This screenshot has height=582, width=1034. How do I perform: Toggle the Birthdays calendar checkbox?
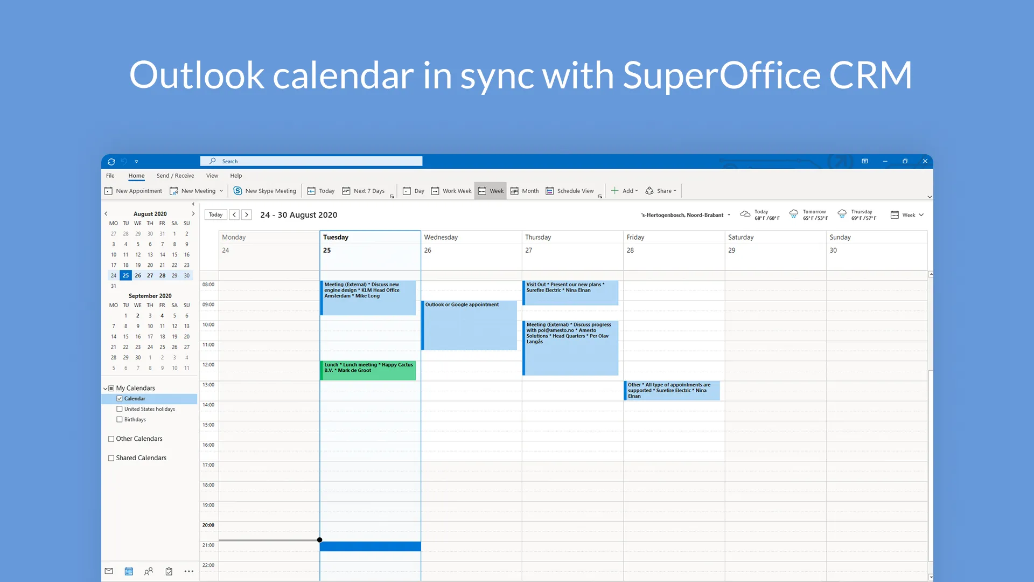[x=120, y=419]
